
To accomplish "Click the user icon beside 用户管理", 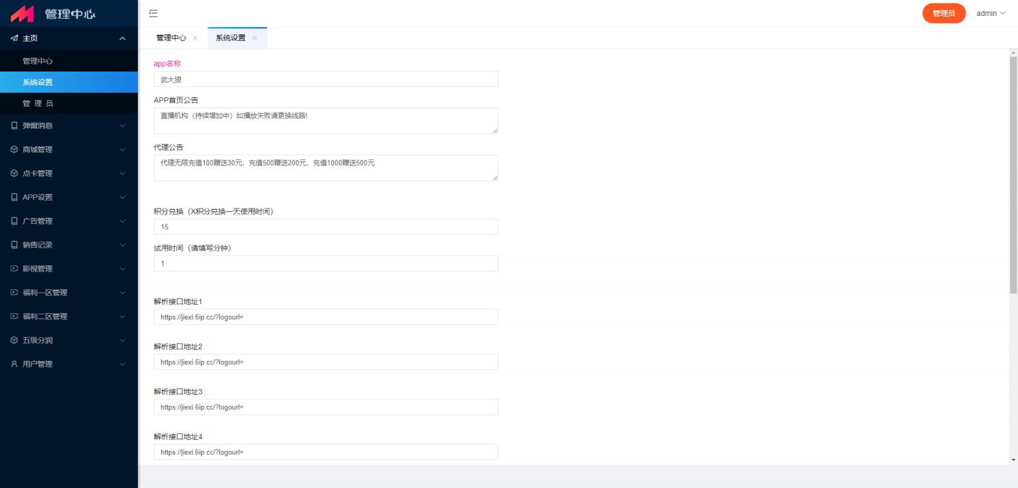I will [14, 364].
